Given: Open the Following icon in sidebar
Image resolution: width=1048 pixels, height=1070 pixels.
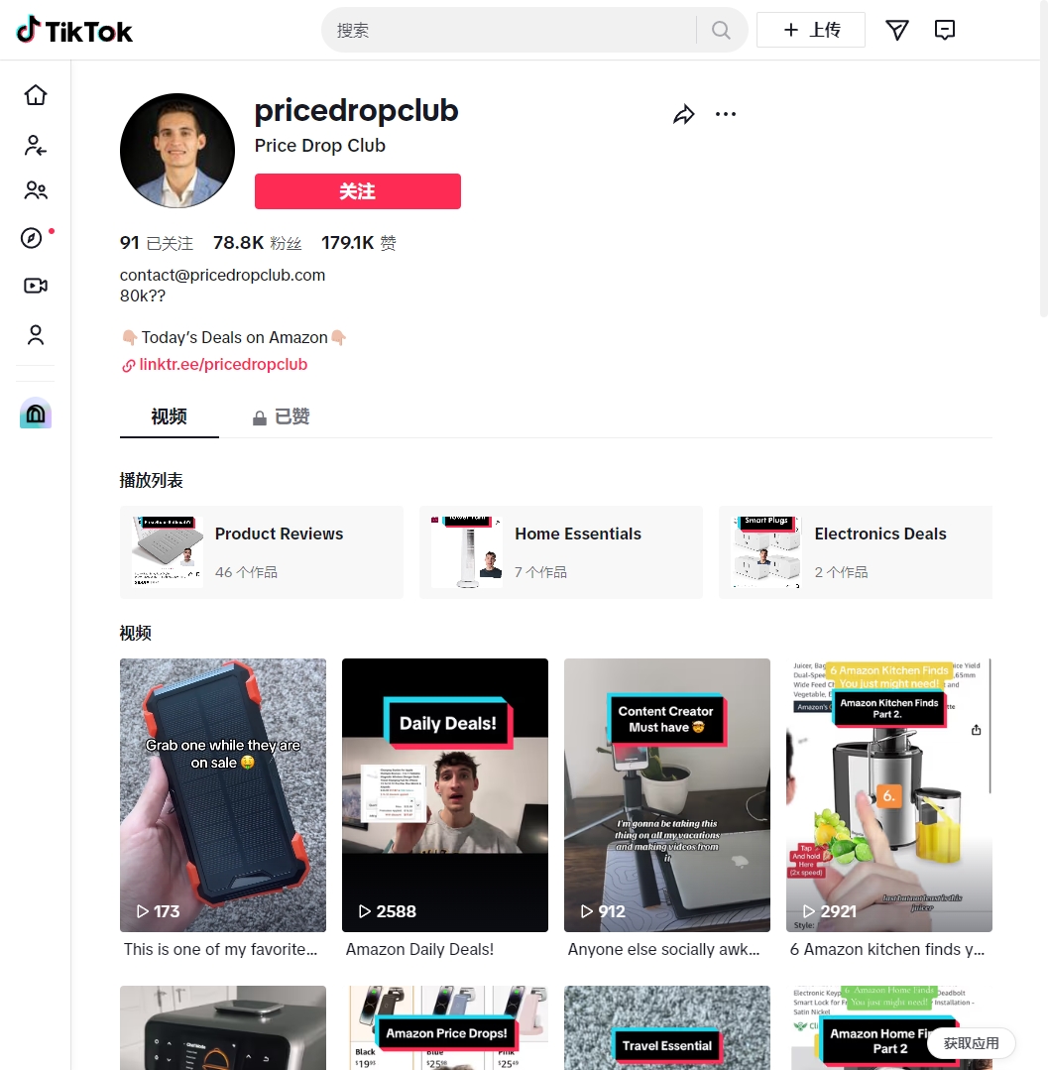Looking at the screenshot, I should pos(36,145).
